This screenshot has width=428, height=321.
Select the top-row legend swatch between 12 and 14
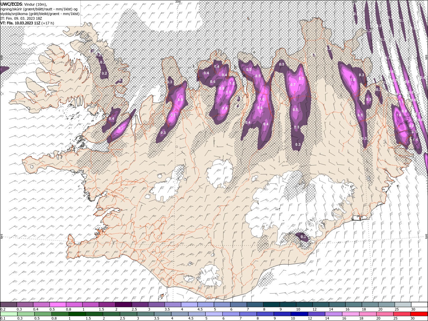click(320, 305)
